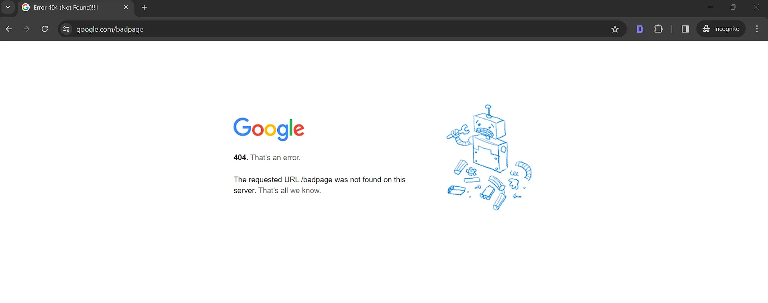
Task: Reload the current page
Action: [x=45, y=29]
